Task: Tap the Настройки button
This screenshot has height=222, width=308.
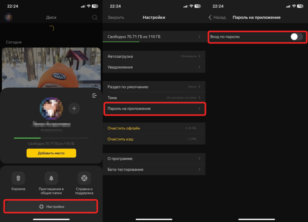Action: coord(51,206)
